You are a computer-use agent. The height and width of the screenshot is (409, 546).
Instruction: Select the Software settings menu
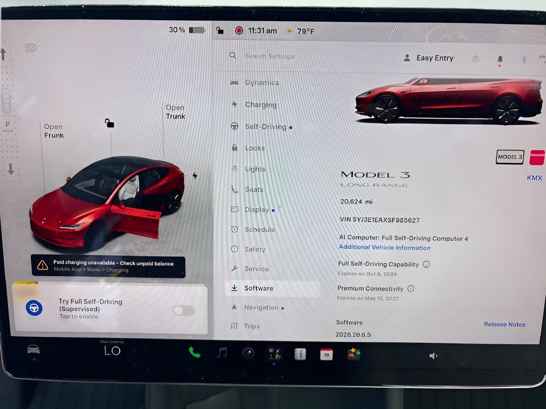(x=272, y=288)
